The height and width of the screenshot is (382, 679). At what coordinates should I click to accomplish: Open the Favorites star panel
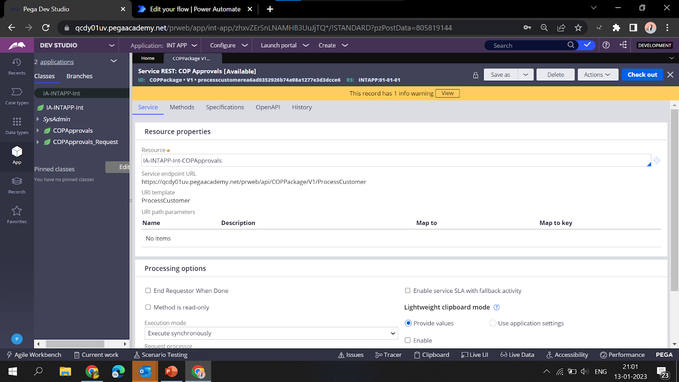(17, 215)
